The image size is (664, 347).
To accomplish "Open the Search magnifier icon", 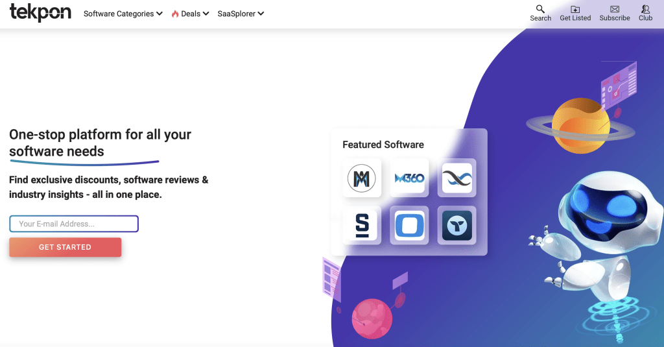I will pos(540,9).
